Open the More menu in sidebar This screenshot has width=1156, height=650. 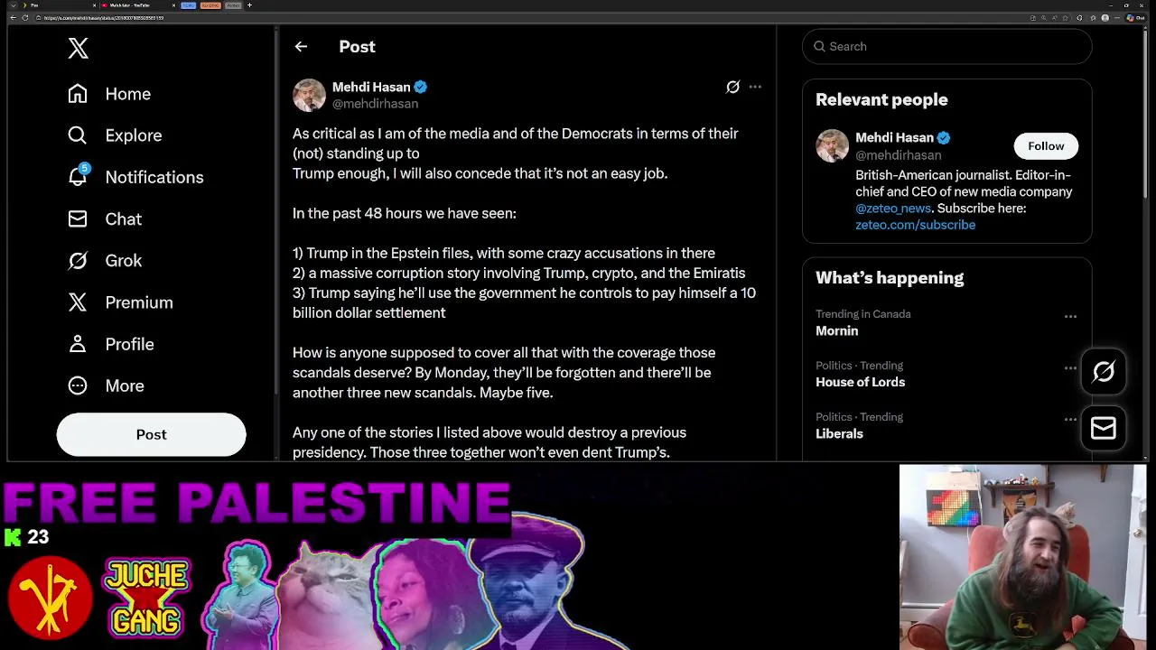coord(106,385)
